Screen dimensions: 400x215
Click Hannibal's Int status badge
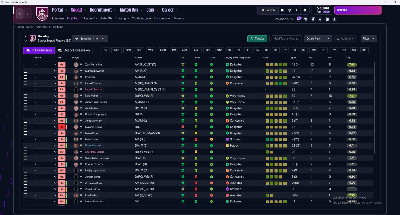click(62, 77)
